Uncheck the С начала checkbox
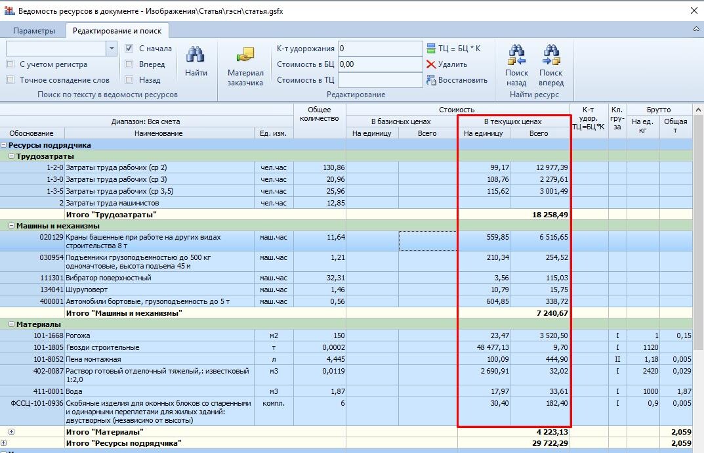This screenshot has width=704, height=453. [x=129, y=49]
